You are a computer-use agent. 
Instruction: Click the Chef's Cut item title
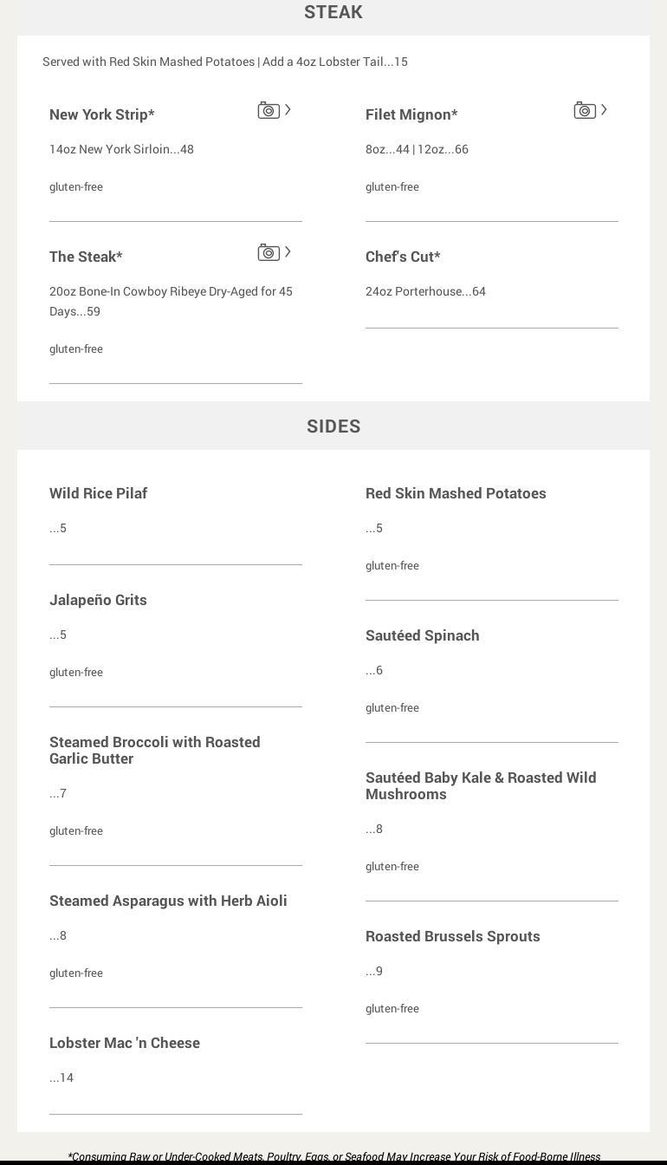tap(403, 257)
